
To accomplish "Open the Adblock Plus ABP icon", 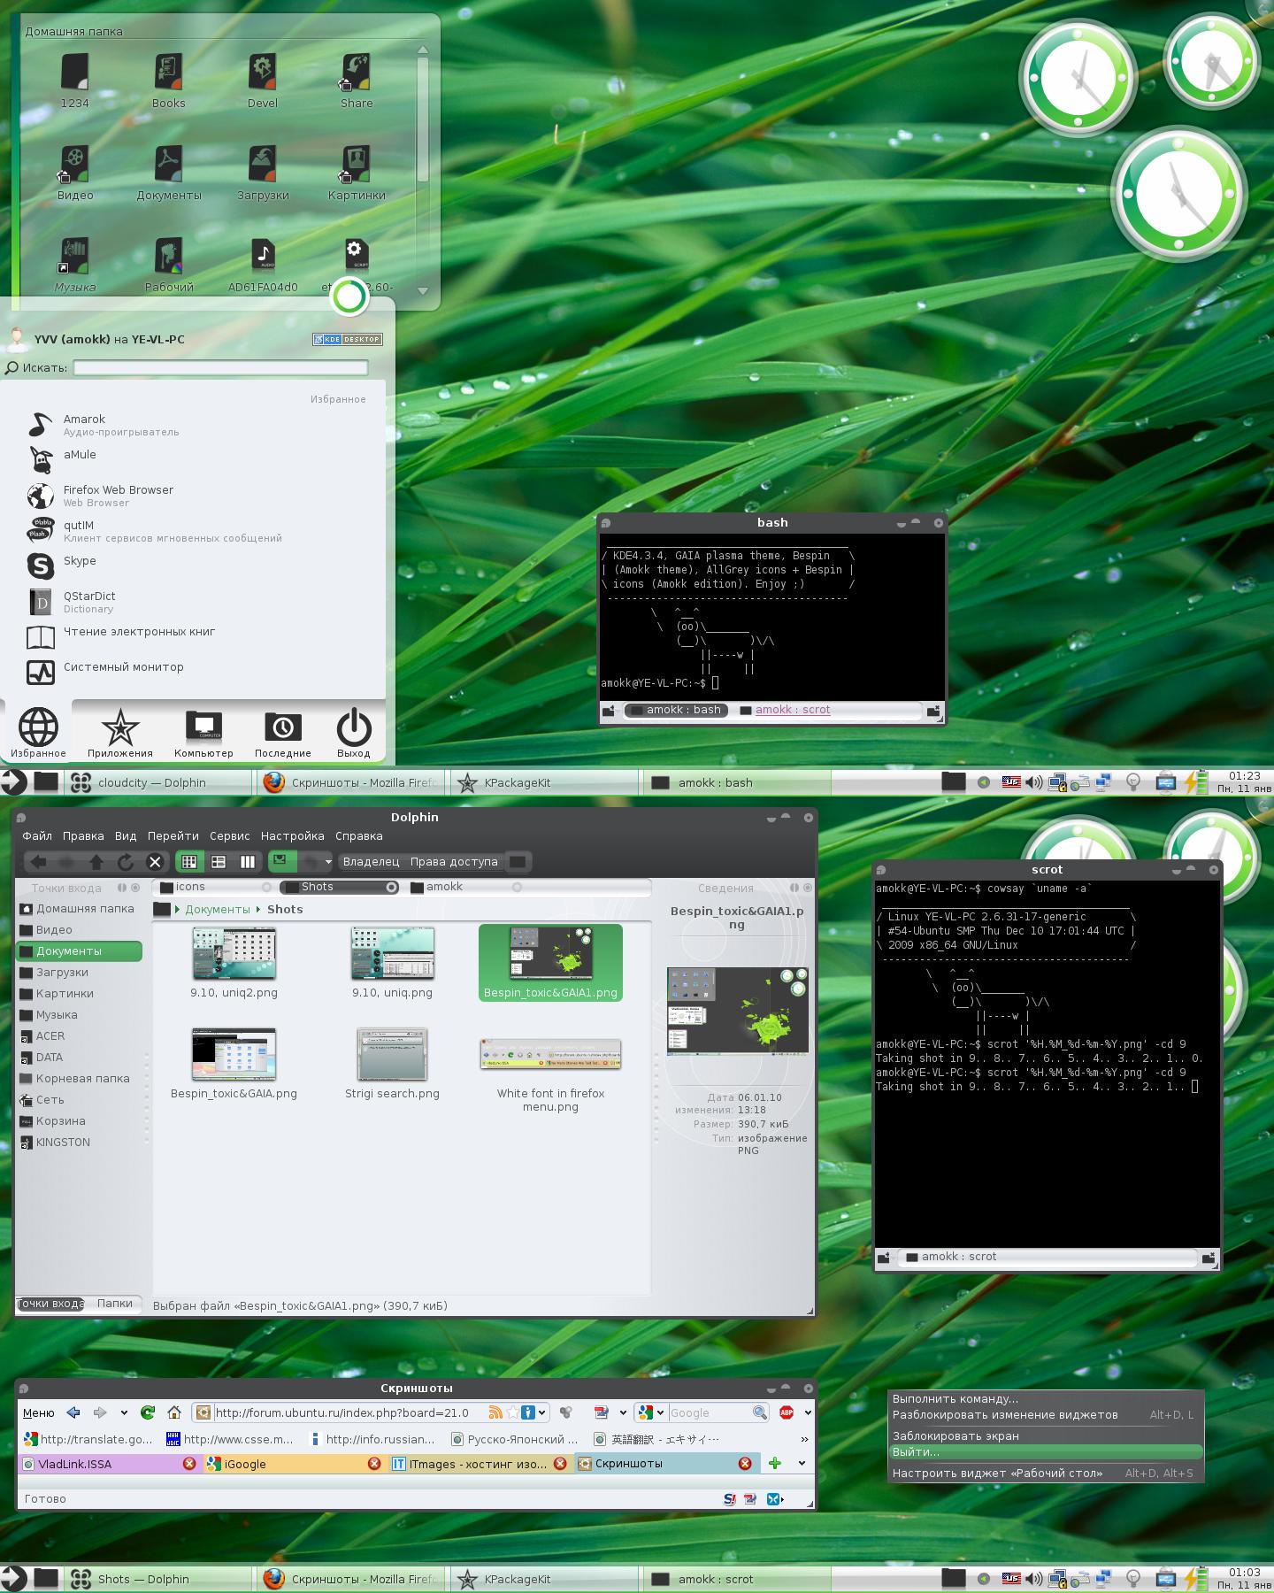I will pos(786,1412).
